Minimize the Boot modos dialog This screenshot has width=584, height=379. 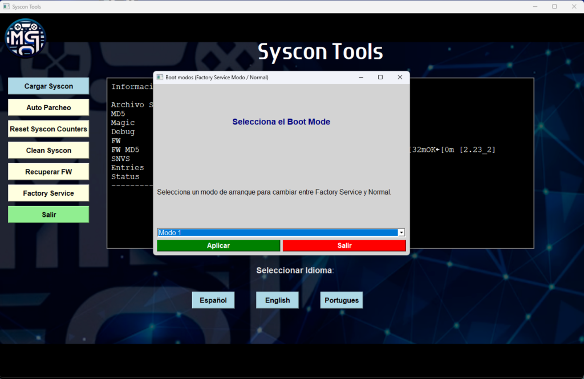[x=361, y=77]
